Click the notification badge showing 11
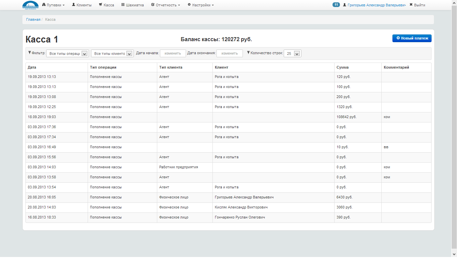The height and width of the screenshot is (260, 457). click(x=336, y=5)
